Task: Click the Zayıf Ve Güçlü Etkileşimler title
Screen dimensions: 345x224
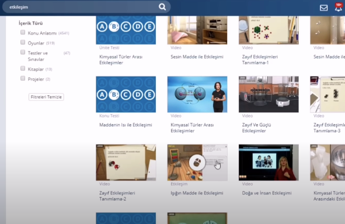Action: click(256, 128)
